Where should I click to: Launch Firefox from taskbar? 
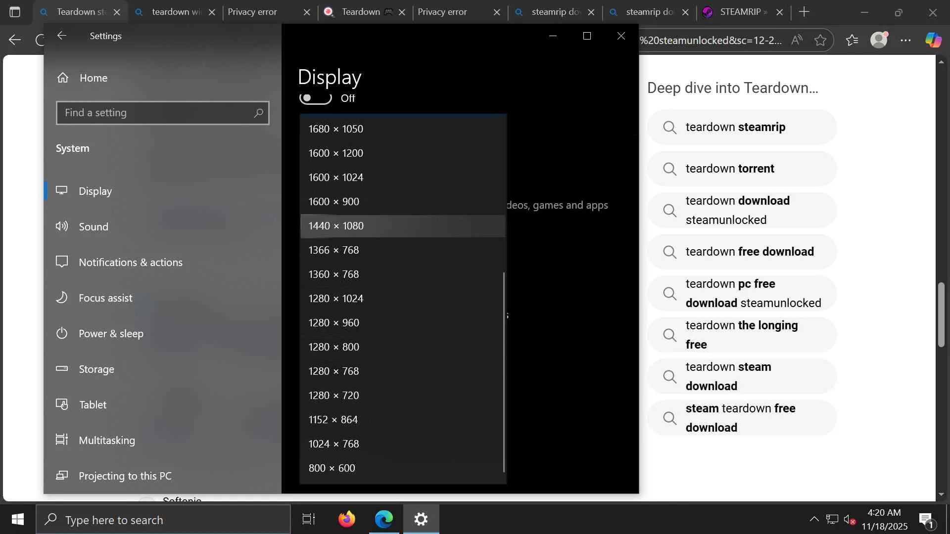coord(346,519)
